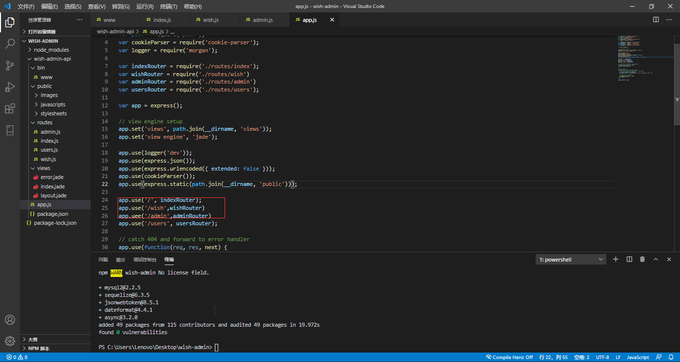Screen dimensions: 680x362
Task: Open explorer's more actions ellipsis
Action: tap(80, 20)
